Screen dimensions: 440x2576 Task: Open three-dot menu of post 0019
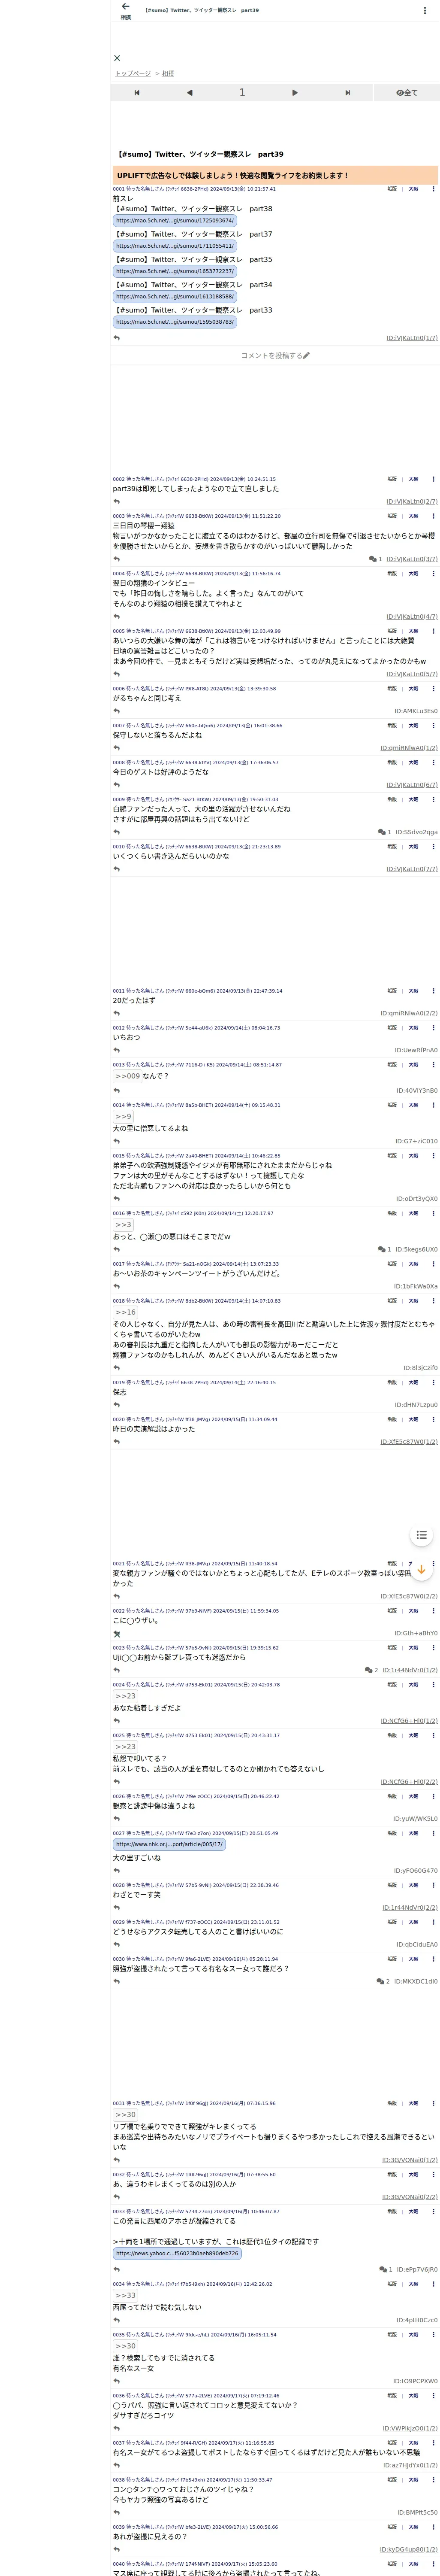(433, 1383)
